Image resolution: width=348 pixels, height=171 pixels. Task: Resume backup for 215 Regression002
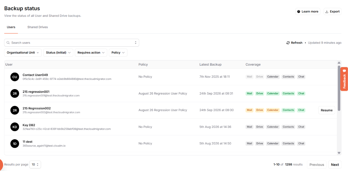327,110
